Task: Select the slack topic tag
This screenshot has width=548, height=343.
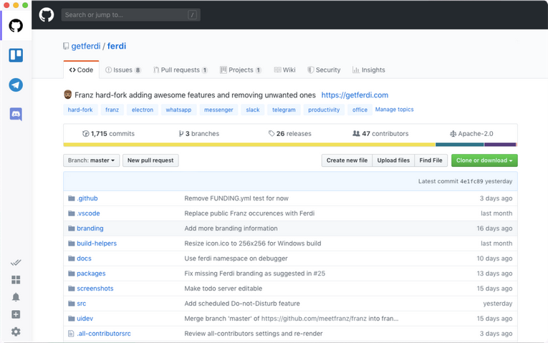Action: 252,110
